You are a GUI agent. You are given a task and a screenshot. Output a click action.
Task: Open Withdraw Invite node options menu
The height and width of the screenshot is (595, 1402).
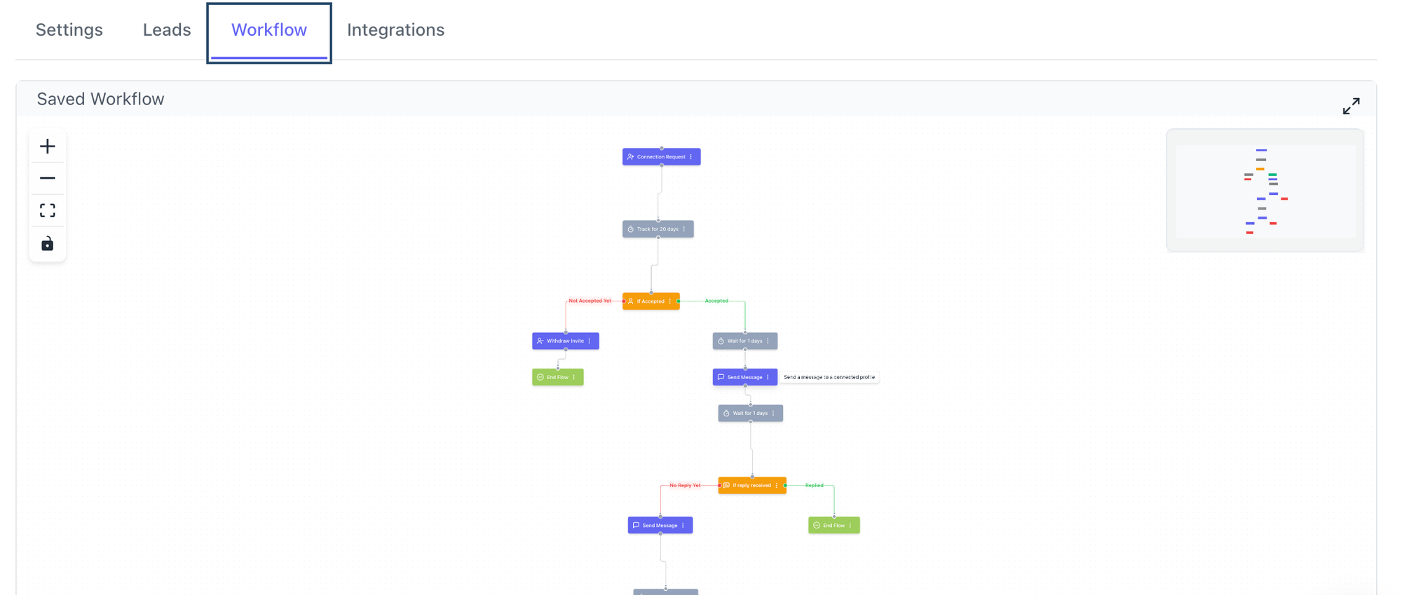click(590, 341)
